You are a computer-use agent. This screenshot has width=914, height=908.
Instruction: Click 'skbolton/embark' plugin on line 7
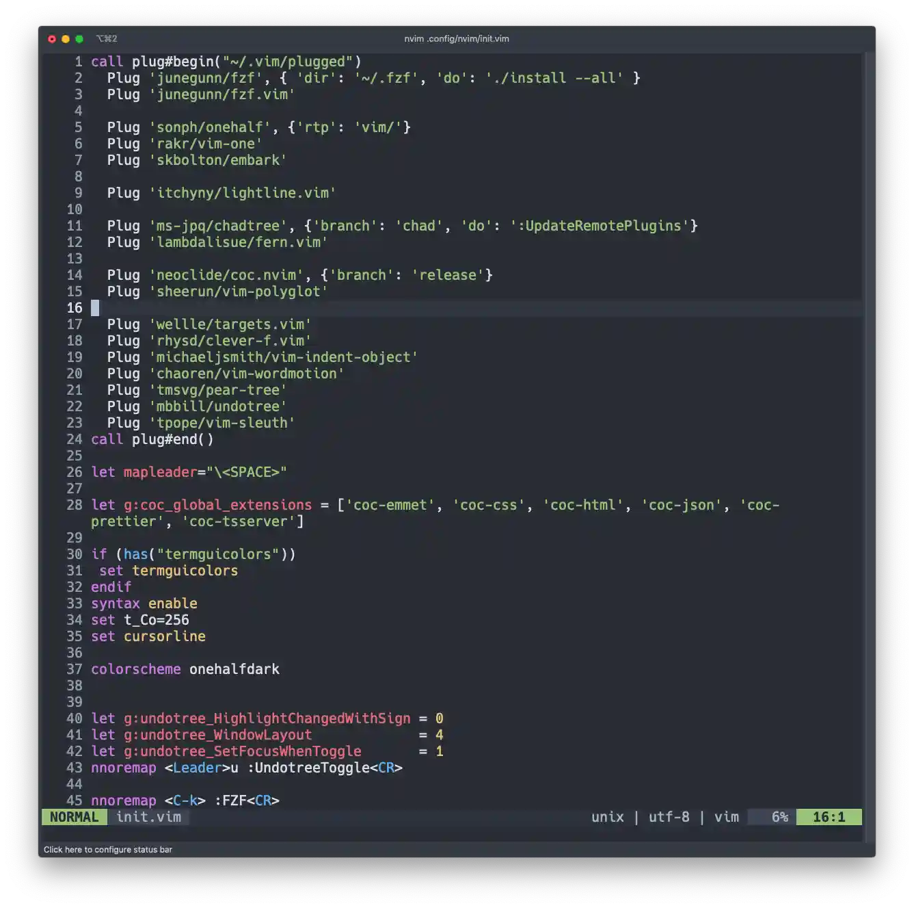[x=218, y=160]
